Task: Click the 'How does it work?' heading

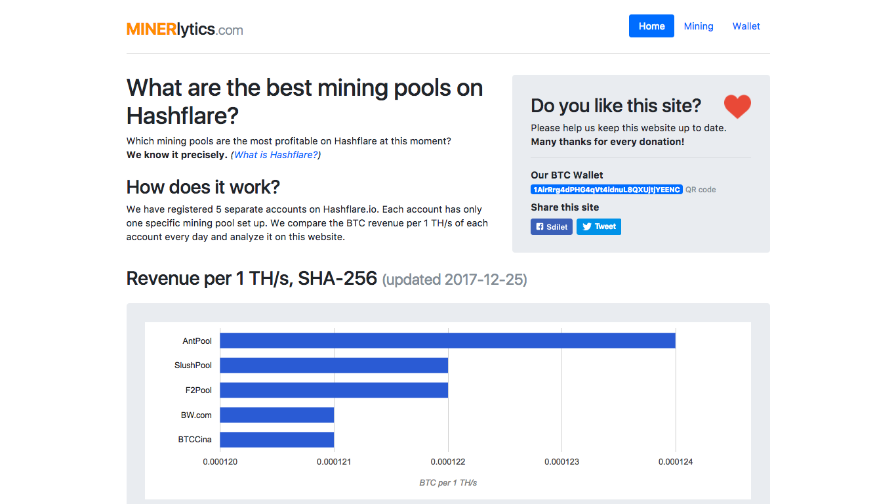Action: pos(203,187)
